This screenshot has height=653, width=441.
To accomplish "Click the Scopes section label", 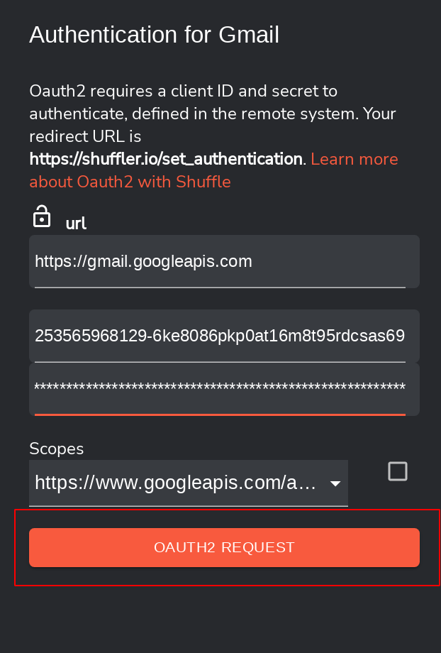I will pyautogui.click(x=56, y=449).
